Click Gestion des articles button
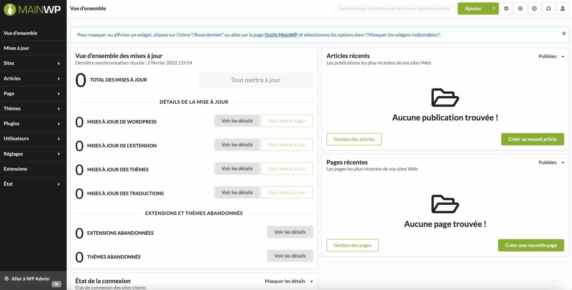Viewport: 572px width, 290px height. coord(354,139)
